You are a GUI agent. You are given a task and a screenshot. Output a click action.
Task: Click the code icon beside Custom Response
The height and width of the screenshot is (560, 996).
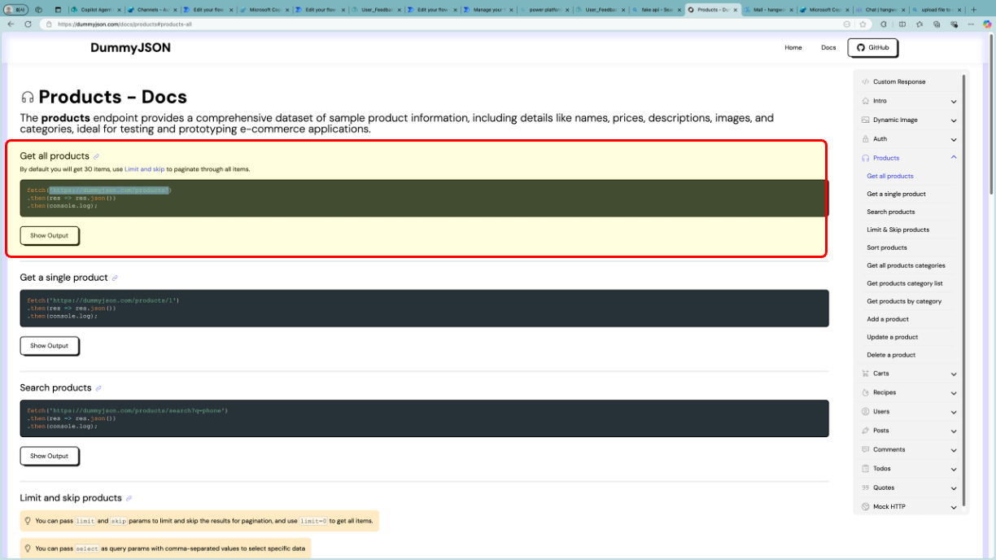[x=865, y=82]
